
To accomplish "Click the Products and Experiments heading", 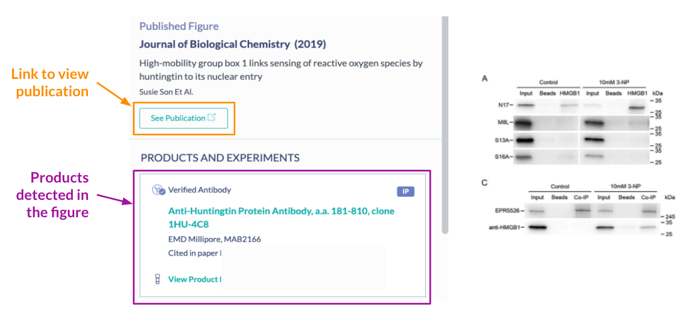I will click(x=220, y=158).
